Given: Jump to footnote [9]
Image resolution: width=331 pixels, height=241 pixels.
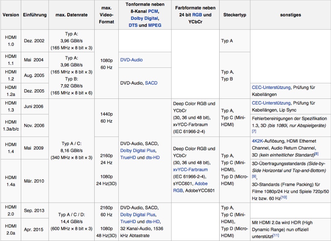Looking at the screenshot, I should pos(254,176).
